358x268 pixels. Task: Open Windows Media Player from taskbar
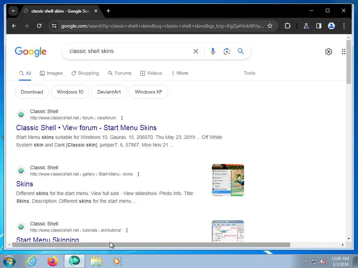(x=117, y=261)
